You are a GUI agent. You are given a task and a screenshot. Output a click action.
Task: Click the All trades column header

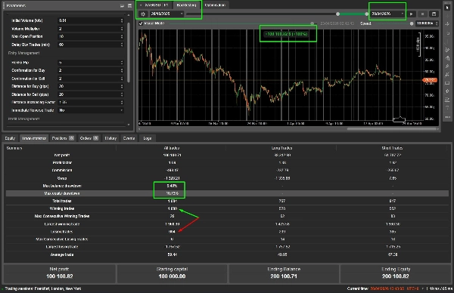click(172, 148)
